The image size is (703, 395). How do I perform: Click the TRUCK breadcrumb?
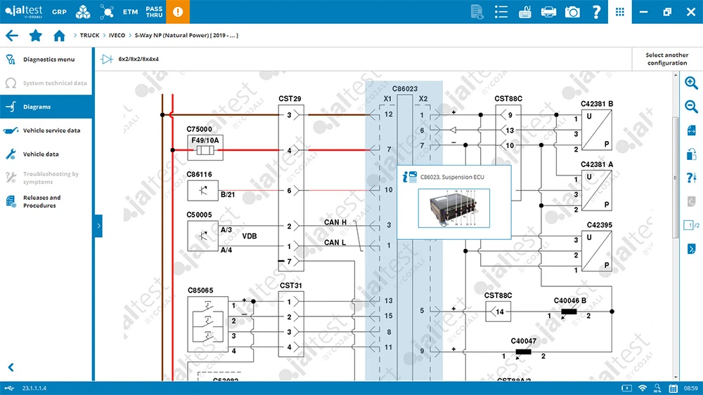[90, 35]
